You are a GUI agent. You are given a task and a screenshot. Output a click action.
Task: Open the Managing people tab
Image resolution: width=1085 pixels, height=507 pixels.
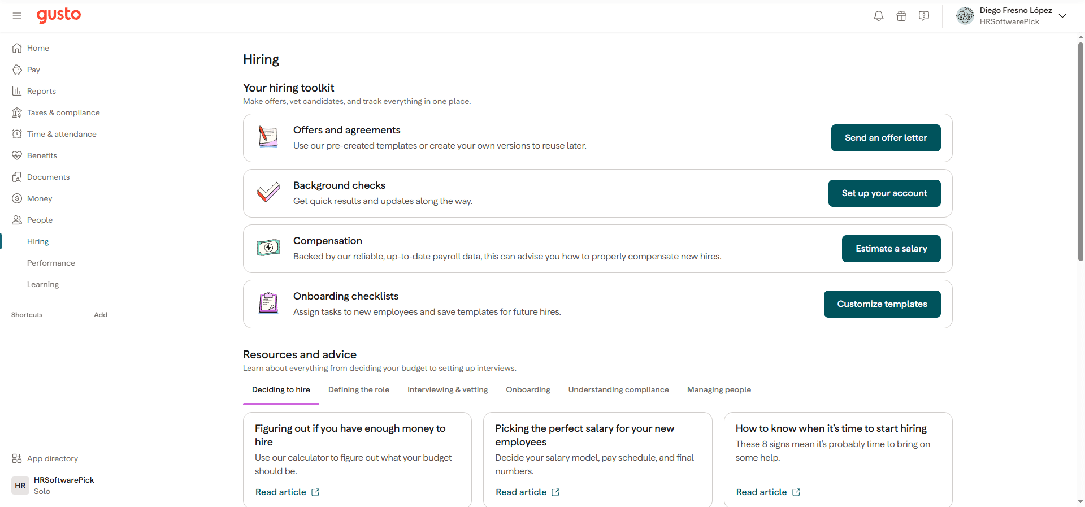[x=719, y=390]
